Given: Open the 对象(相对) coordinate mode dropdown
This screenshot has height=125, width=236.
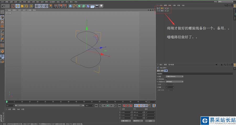Looking at the screenshot, I should tap(126, 121).
